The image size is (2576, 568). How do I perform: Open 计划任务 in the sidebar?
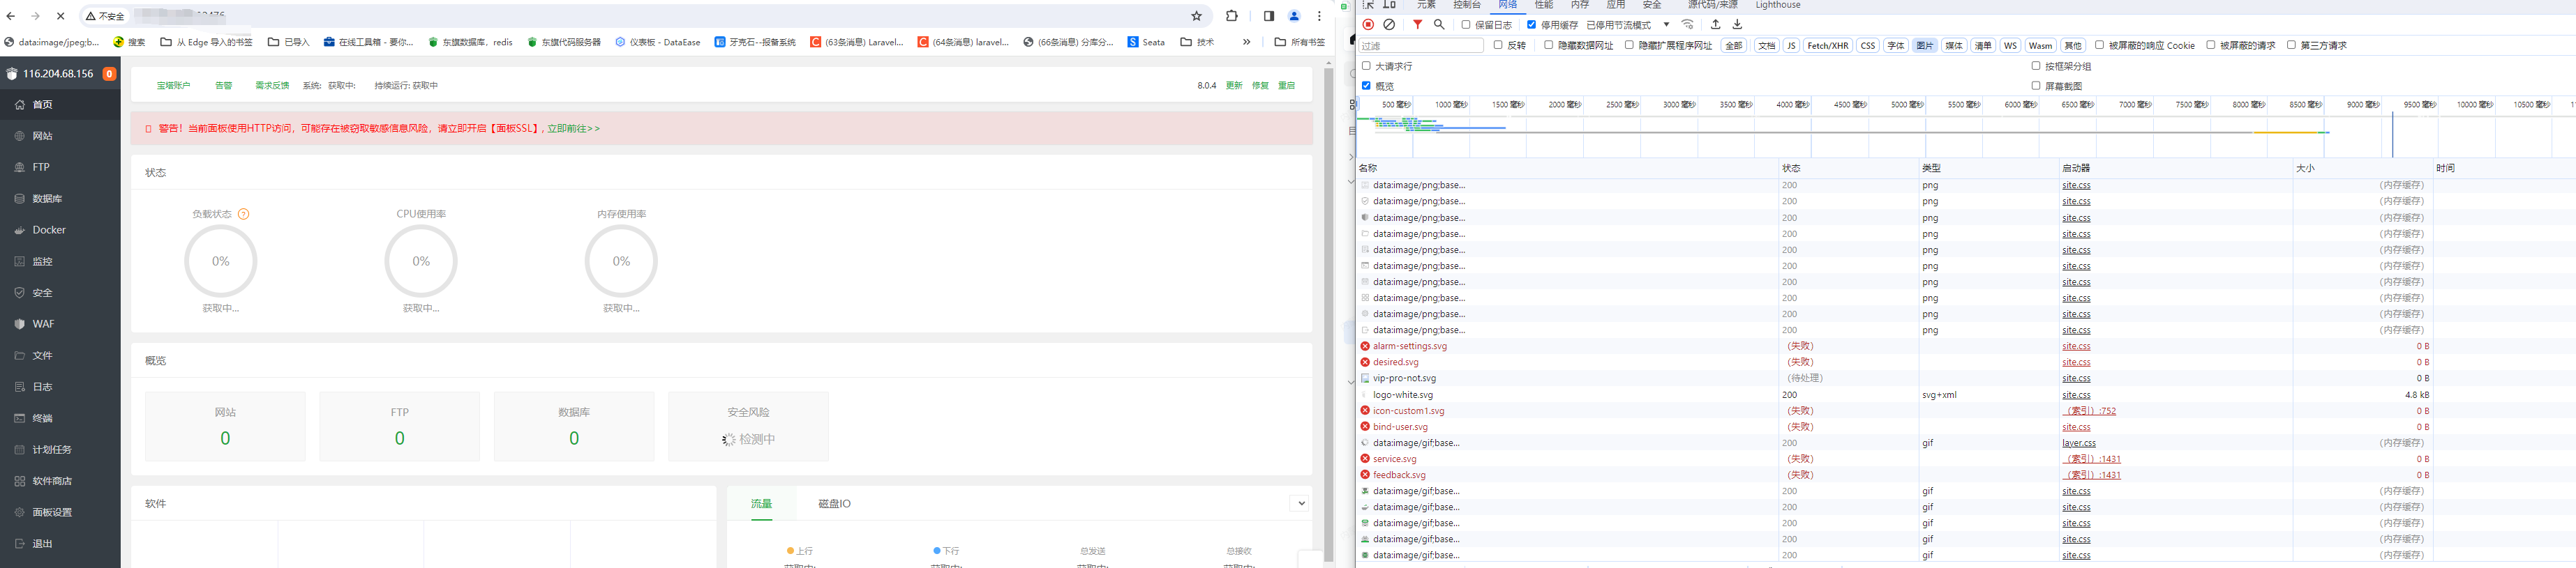point(60,450)
